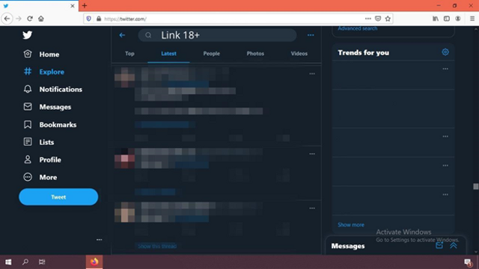Open the Trends for you settings gear
The height and width of the screenshot is (269, 479).
(x=445, y=52)
